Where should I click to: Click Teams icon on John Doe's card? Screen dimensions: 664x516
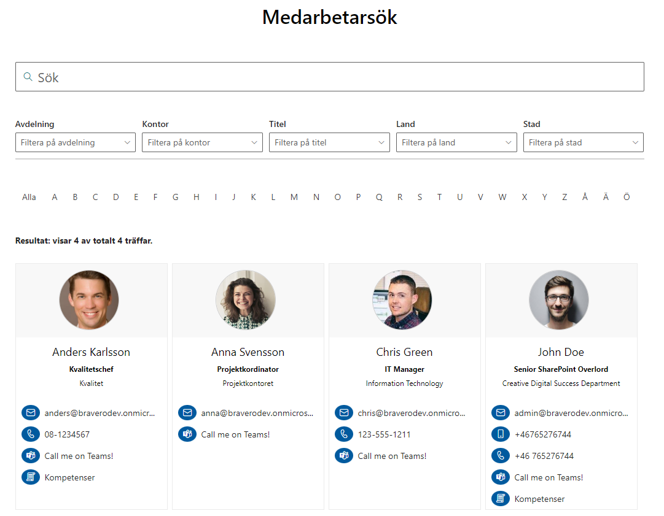501,477
